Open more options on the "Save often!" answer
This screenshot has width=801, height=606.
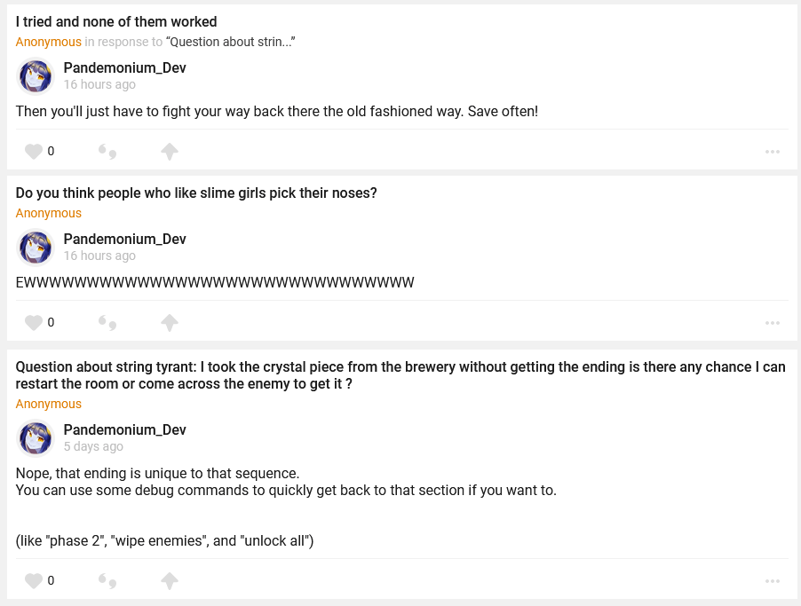point(772,152)
